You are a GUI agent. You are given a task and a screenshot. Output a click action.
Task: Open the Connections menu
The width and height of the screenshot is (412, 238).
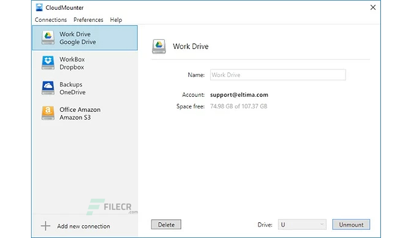pos(51,20)
